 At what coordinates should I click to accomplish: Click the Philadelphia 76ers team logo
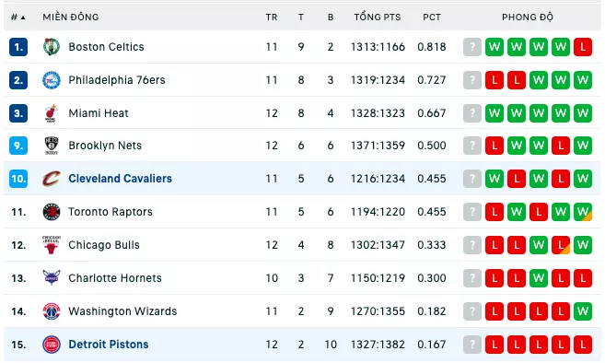(52, 80)
